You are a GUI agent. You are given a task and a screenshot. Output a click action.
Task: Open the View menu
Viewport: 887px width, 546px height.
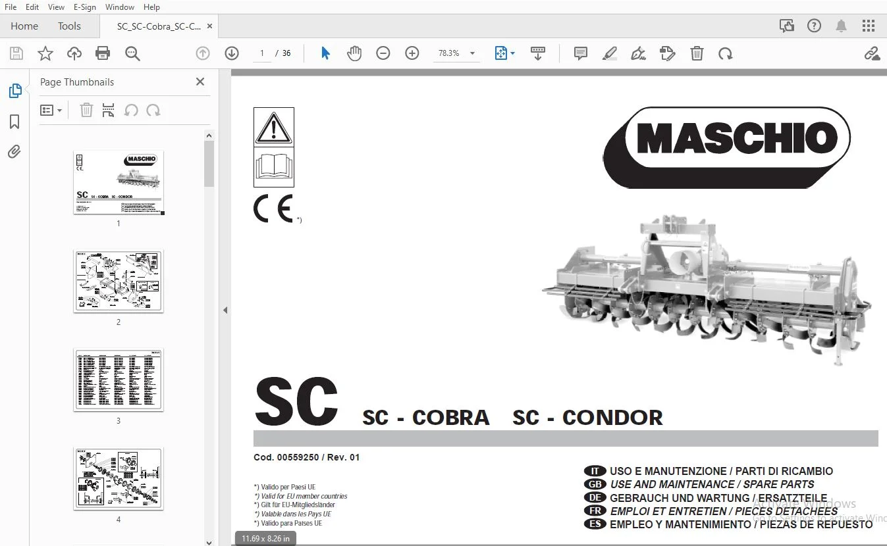click(56, 7)
